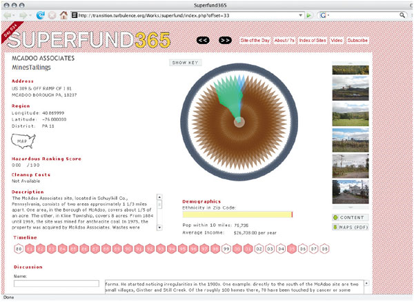This screenshot has width=414, height=302.
Task: Select timeline year 08 marker
Action: coord(324,249)
